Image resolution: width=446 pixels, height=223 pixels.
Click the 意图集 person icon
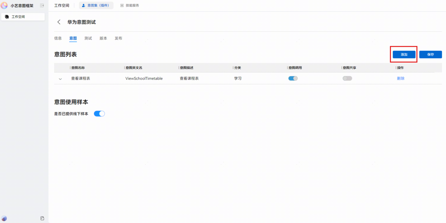83,6
